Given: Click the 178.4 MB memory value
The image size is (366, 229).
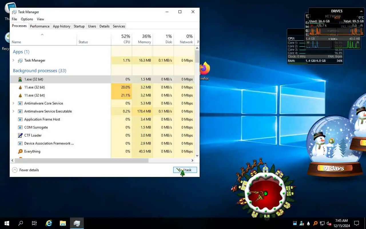Looking at the screenshot, I should tap(144, 111).
